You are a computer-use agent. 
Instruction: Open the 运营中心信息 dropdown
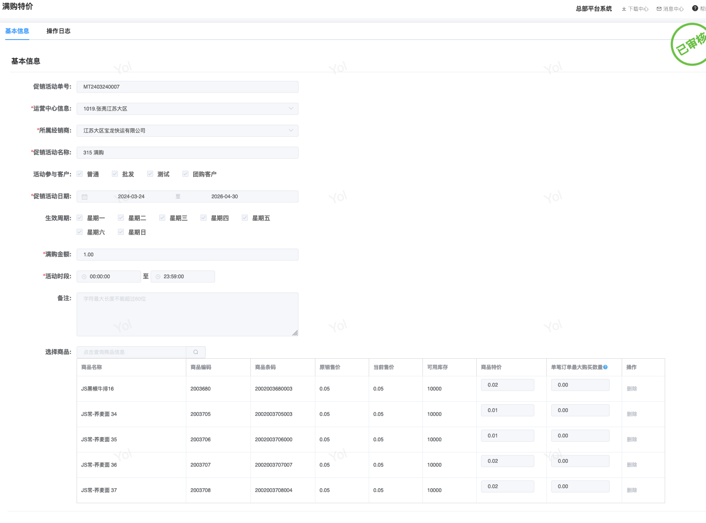[188, 109]
